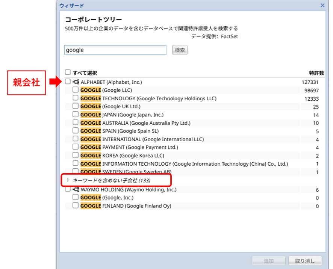This screenshot has width=333, height=269.
Task: Click the 検索 search button
Action: click(180, 50)
